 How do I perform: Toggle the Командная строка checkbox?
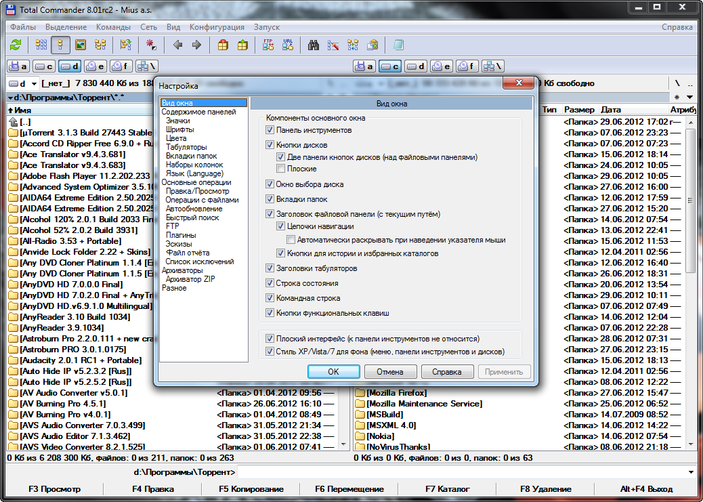coord(270,298)
